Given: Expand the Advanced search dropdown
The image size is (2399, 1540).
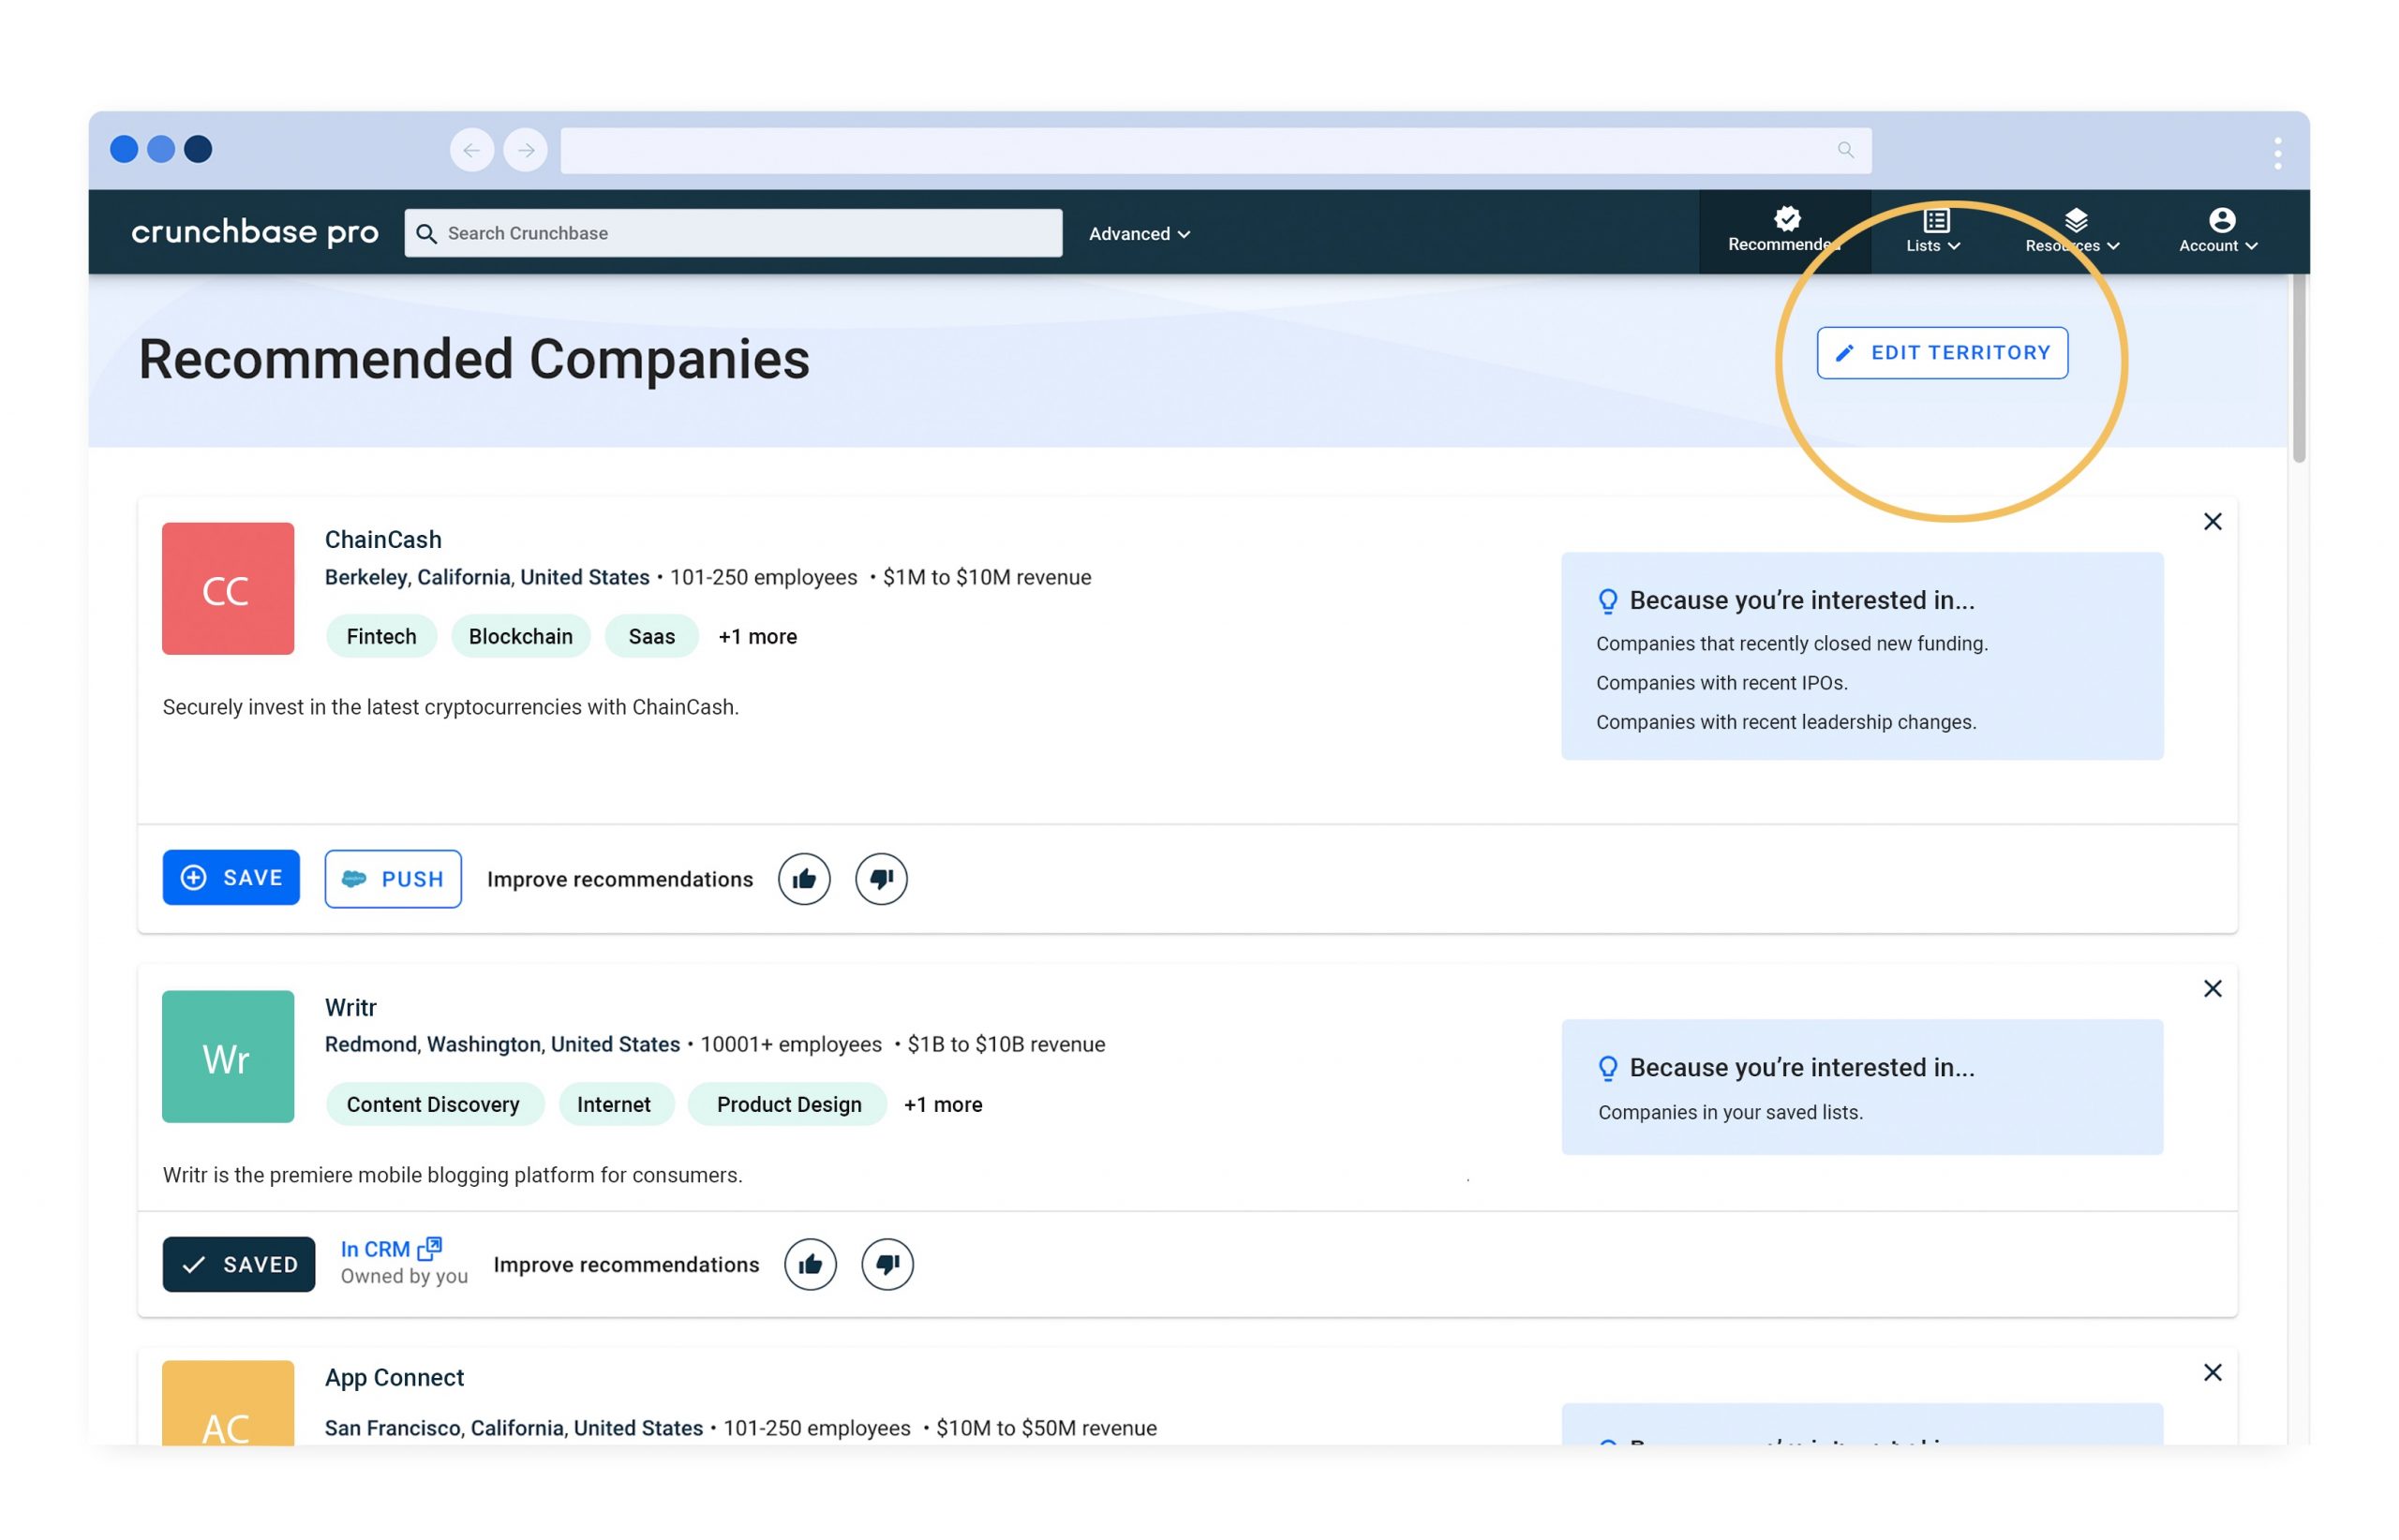Looking at the screenshot, I should 1139,233.
